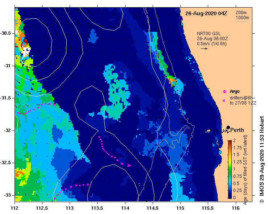Click the color bar tick label 1.5
The image size is (268, 214).
(236, 155)
